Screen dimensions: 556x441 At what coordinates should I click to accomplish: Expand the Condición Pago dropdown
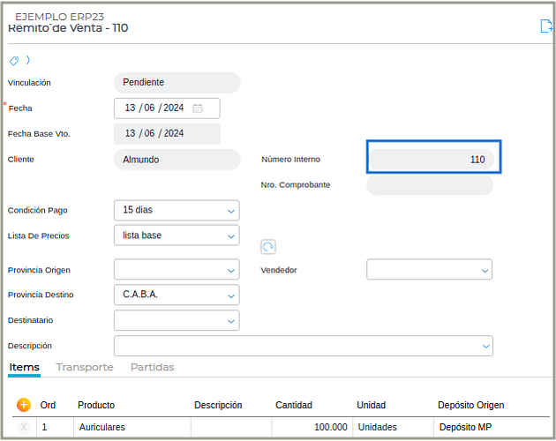(230, 211)
